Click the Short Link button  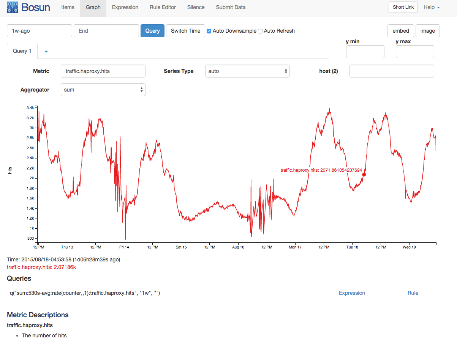403,7
